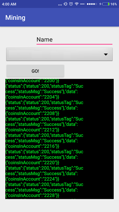Focus the Name input field
Viewport: 119px width, 212px height.
74,40
